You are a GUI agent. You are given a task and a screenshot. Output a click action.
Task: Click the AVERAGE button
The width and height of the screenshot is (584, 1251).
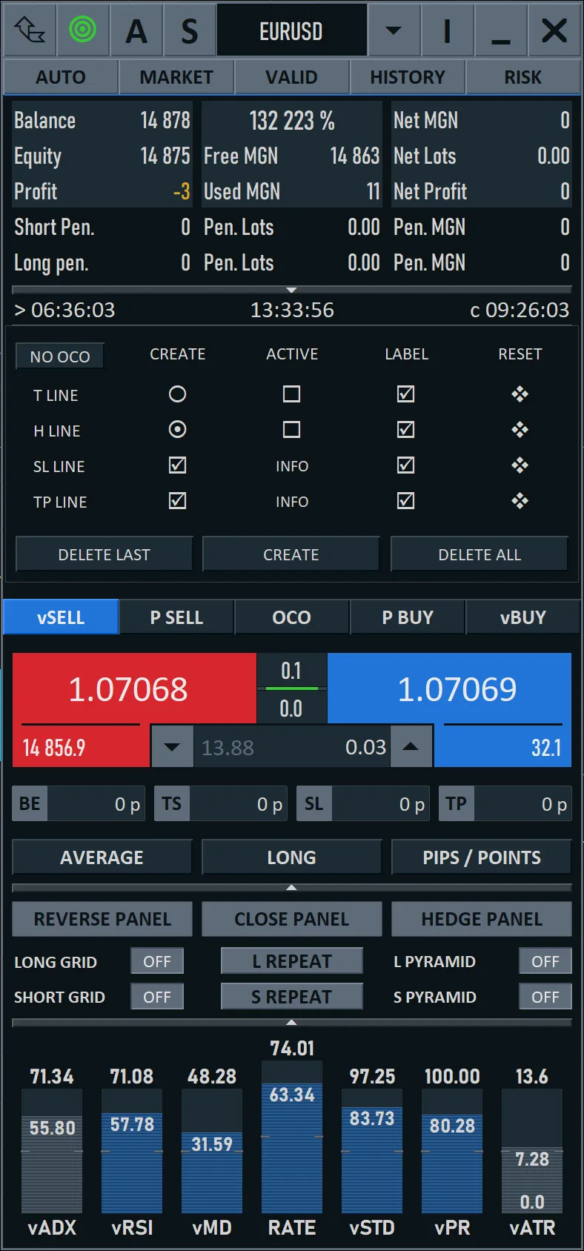pyautogui.click(x=102, y=857)
